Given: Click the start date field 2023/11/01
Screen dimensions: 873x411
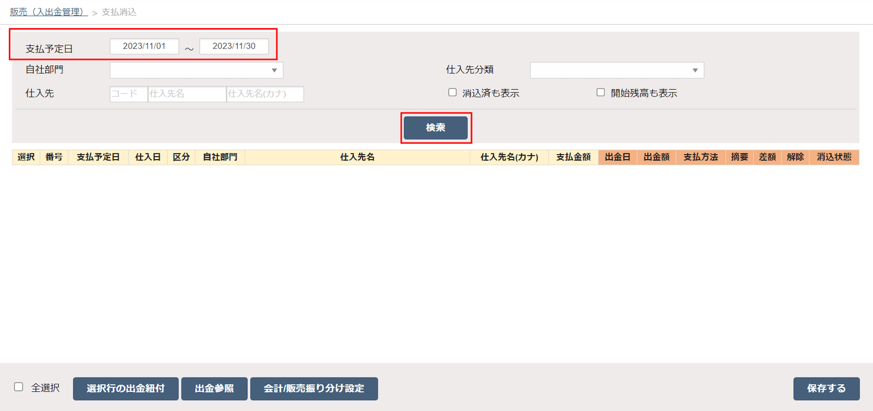Looking at the screenshot, I should pyautogui.click(x=144, y=46).
